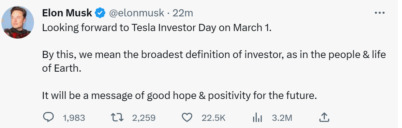The image size is (402, 128).
Task: Click the 22.5K likes count
Action: pyautogui.click(x=213, y=118)
